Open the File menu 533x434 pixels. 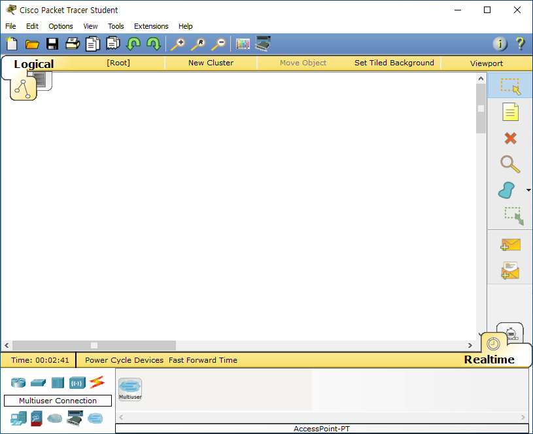10,26
